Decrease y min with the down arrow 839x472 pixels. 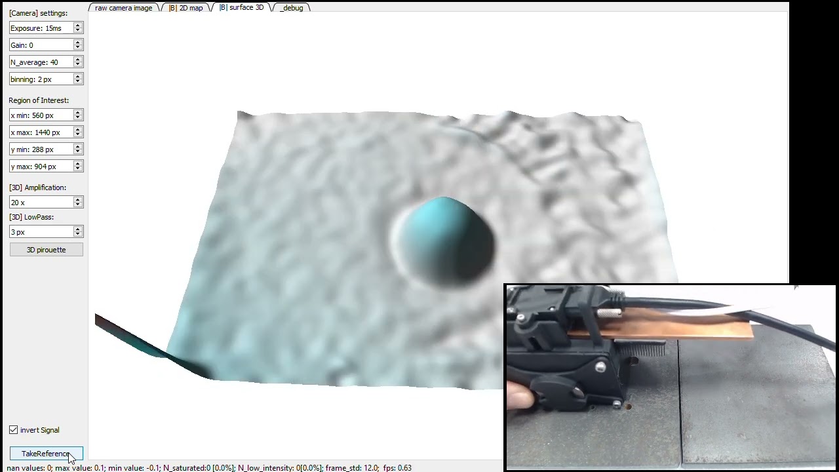(78, 152)
